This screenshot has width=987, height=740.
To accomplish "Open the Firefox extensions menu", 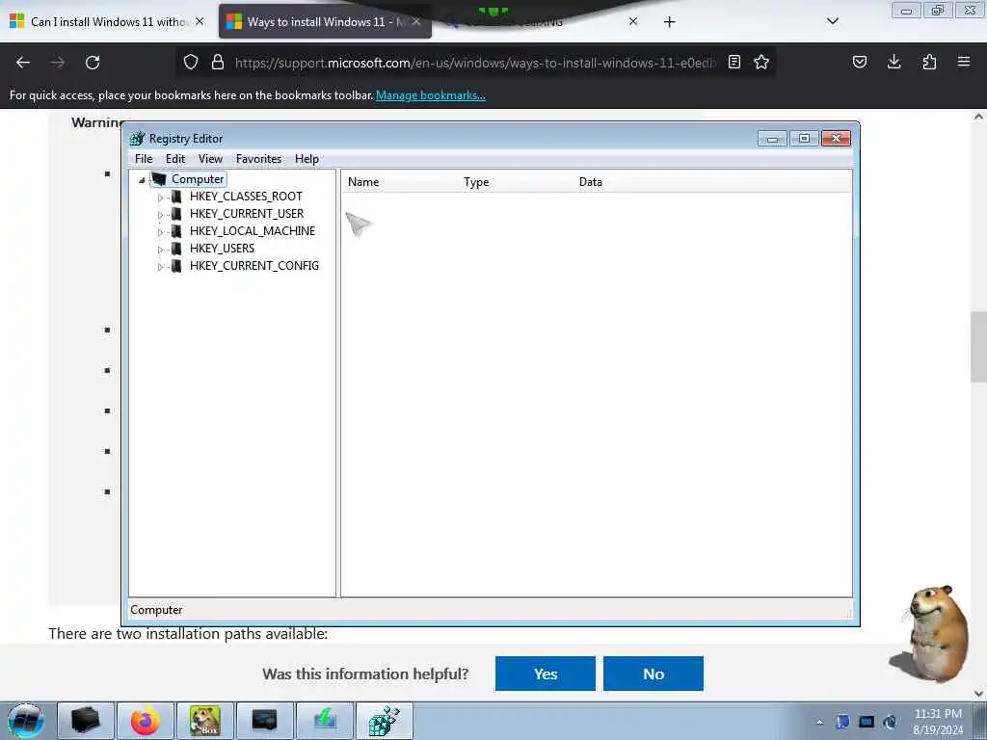I will [929, 62].
